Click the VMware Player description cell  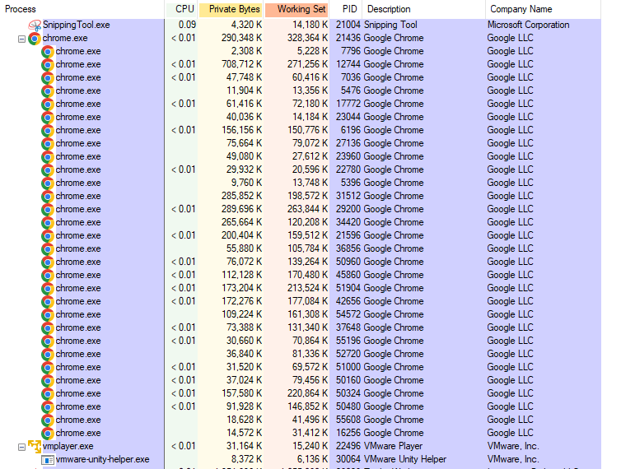(393, 446)
